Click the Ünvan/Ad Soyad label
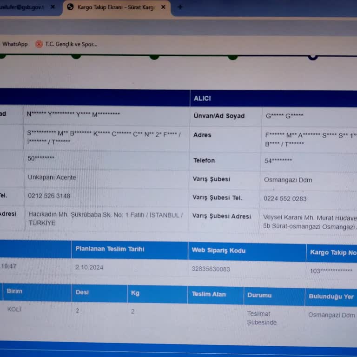 click(219, 116)
